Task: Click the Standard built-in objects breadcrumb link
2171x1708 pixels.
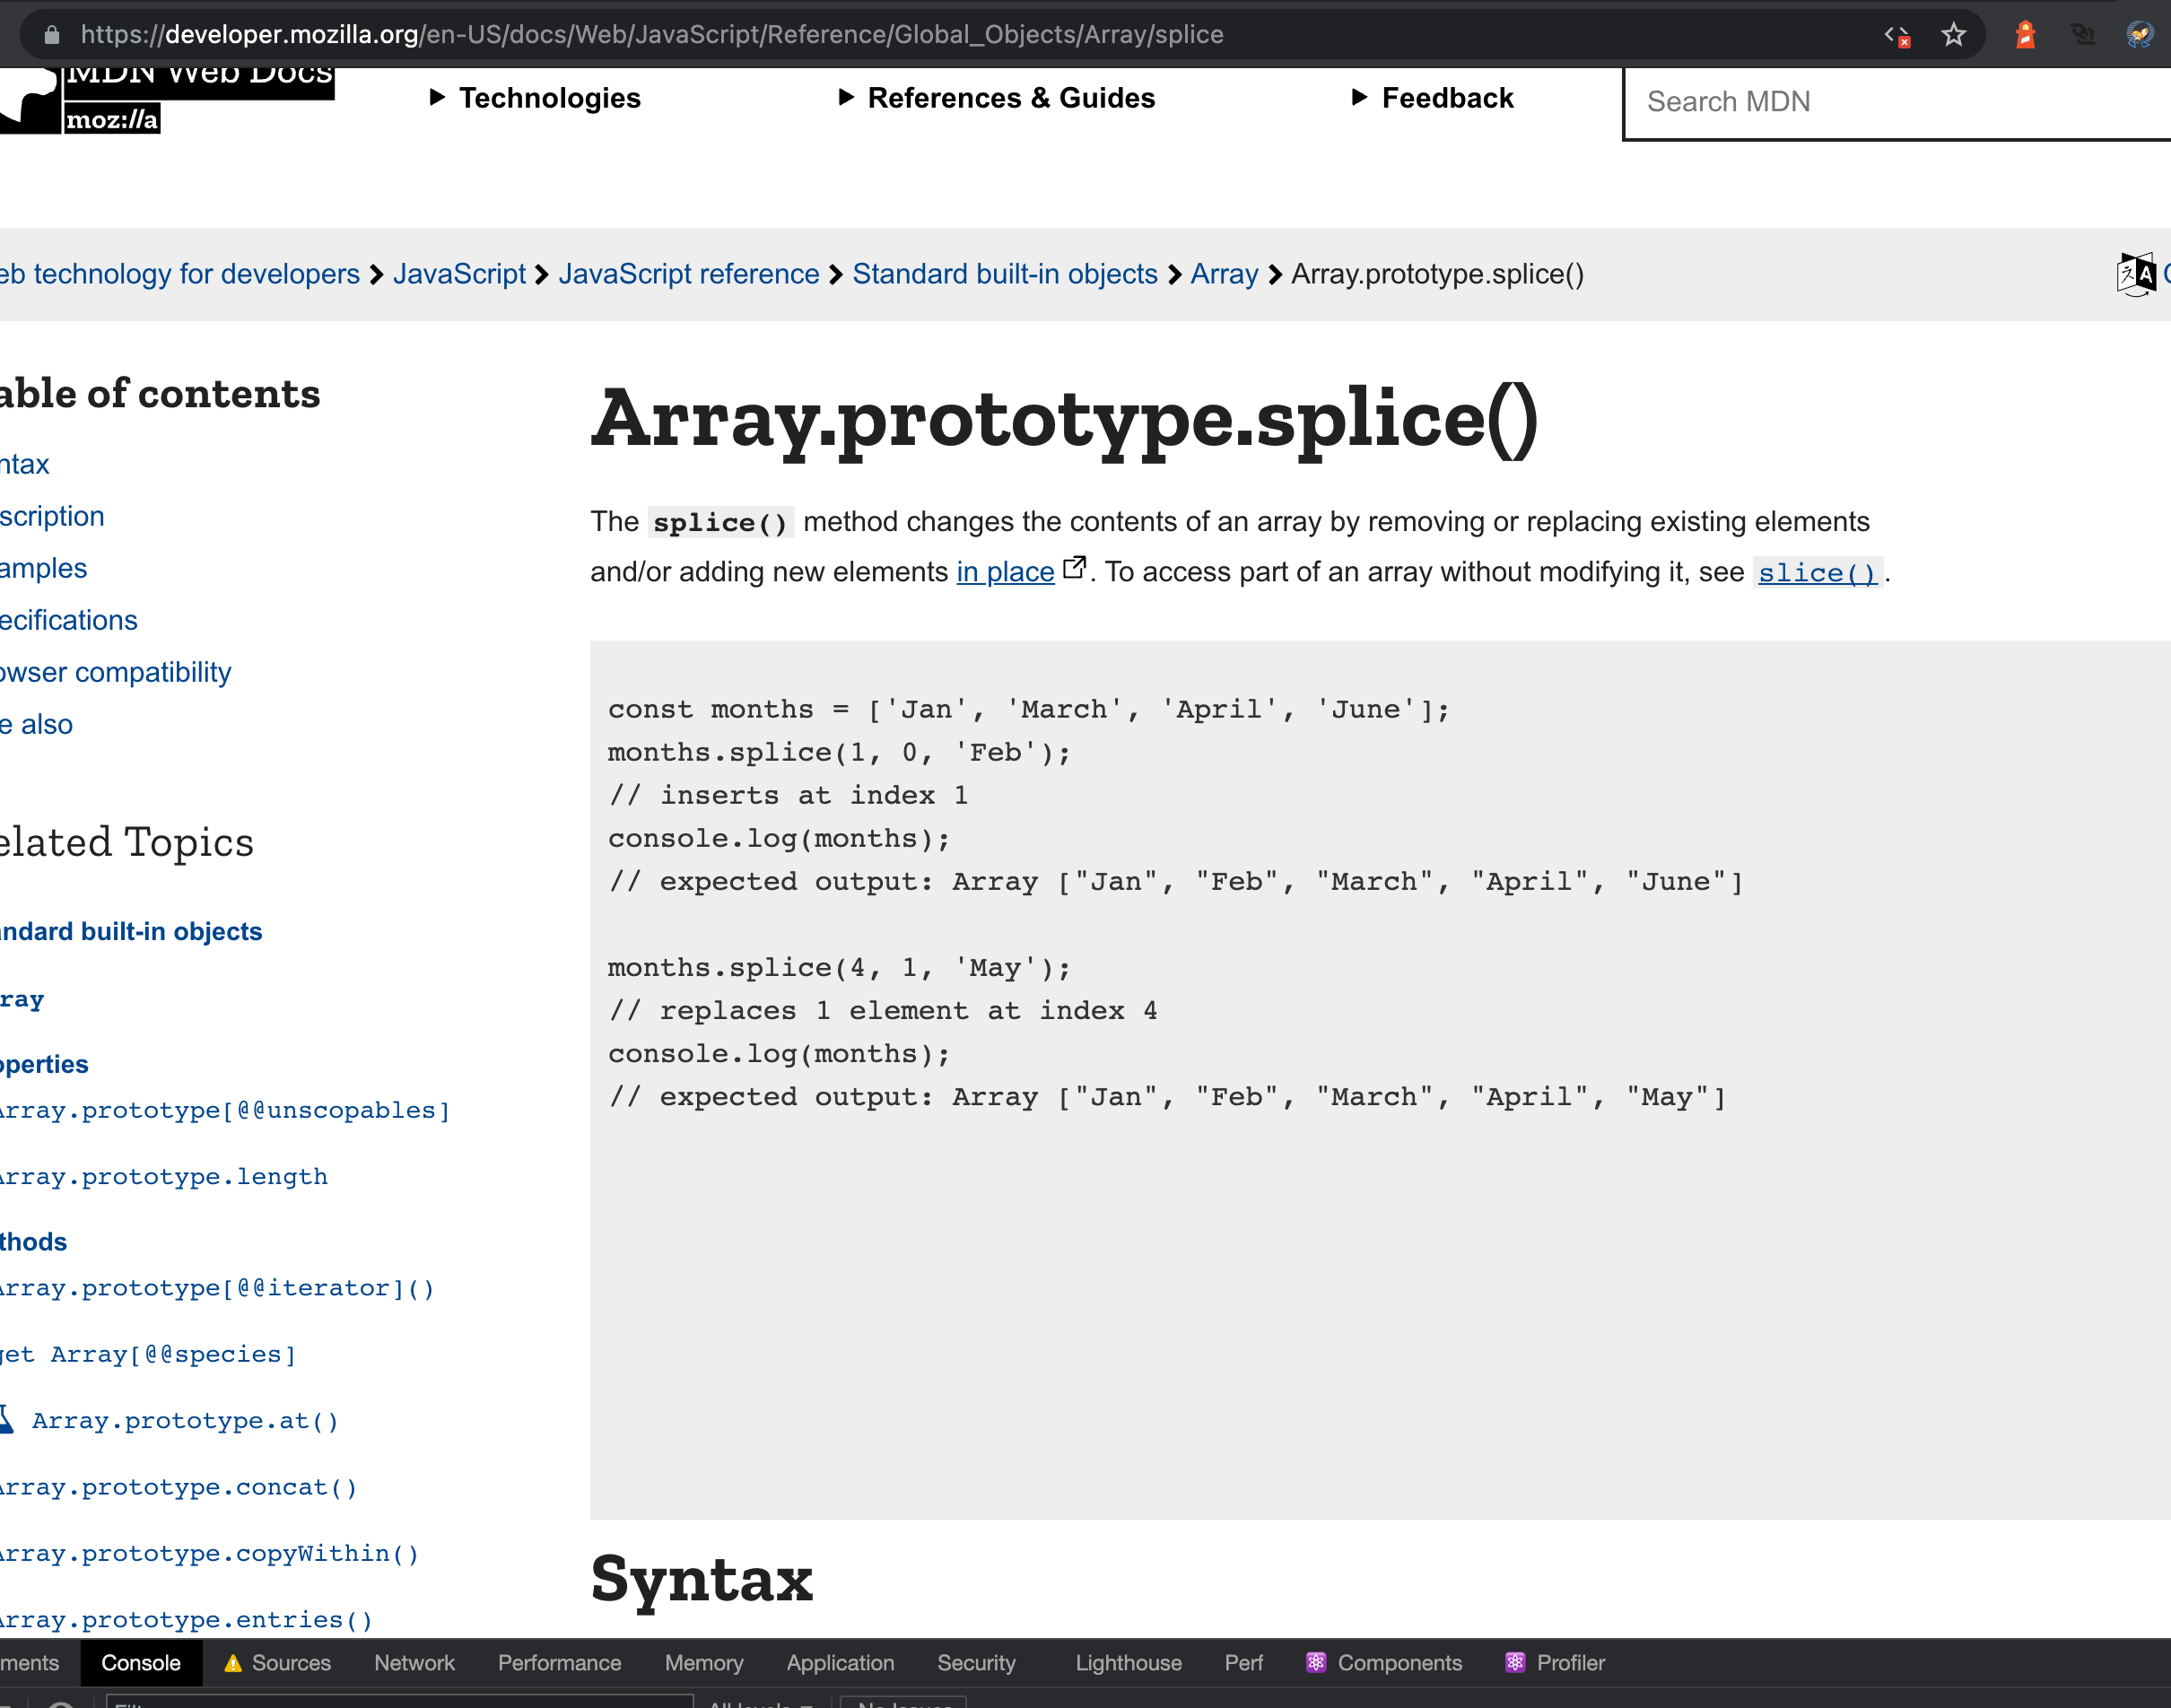Action: (x=1004, y=274)
